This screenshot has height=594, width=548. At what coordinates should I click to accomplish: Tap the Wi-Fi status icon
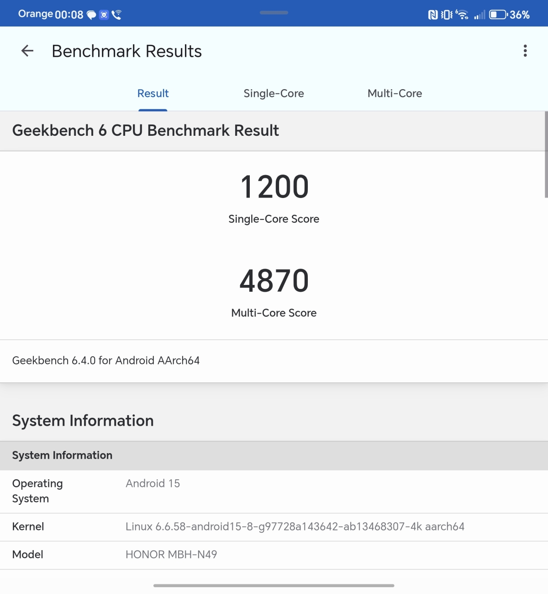click(462, 15)
